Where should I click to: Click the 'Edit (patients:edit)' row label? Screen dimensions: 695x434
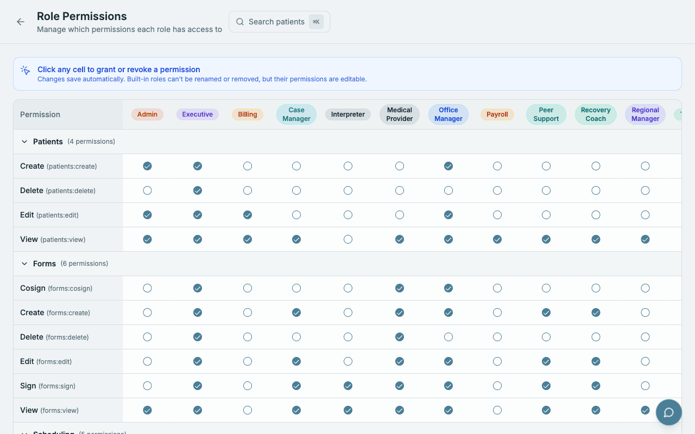49,215
